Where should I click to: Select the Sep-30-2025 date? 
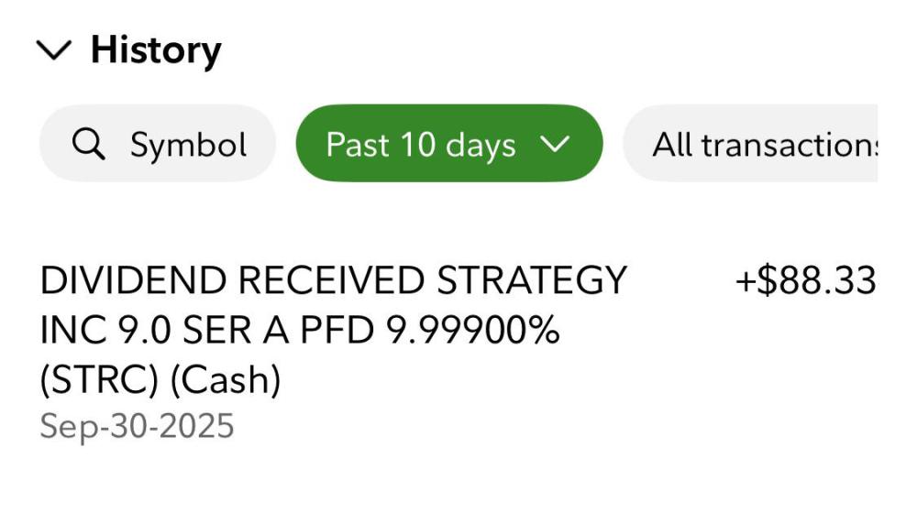(137, 426)
